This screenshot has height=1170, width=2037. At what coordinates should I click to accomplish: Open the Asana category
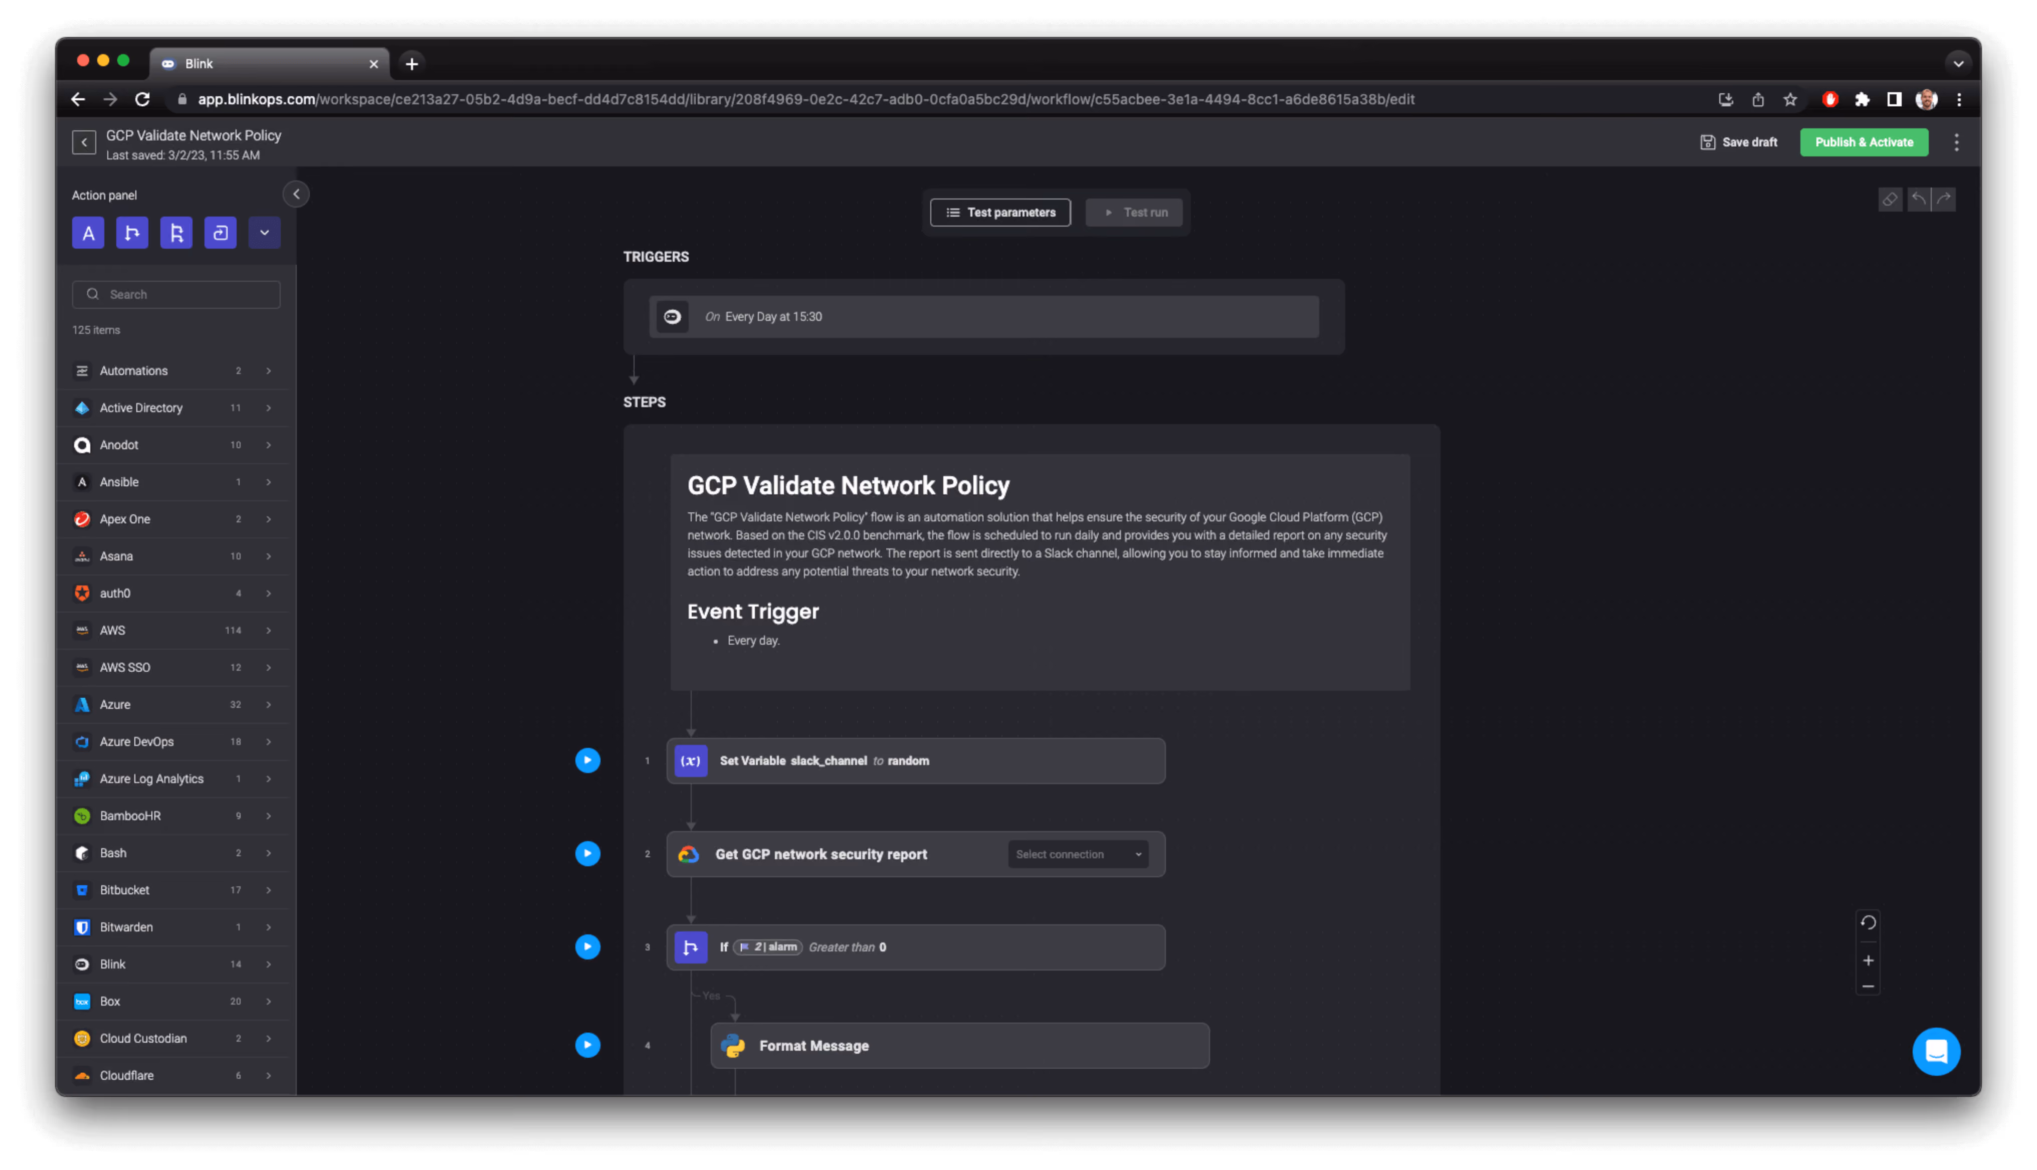coord(173,556)
